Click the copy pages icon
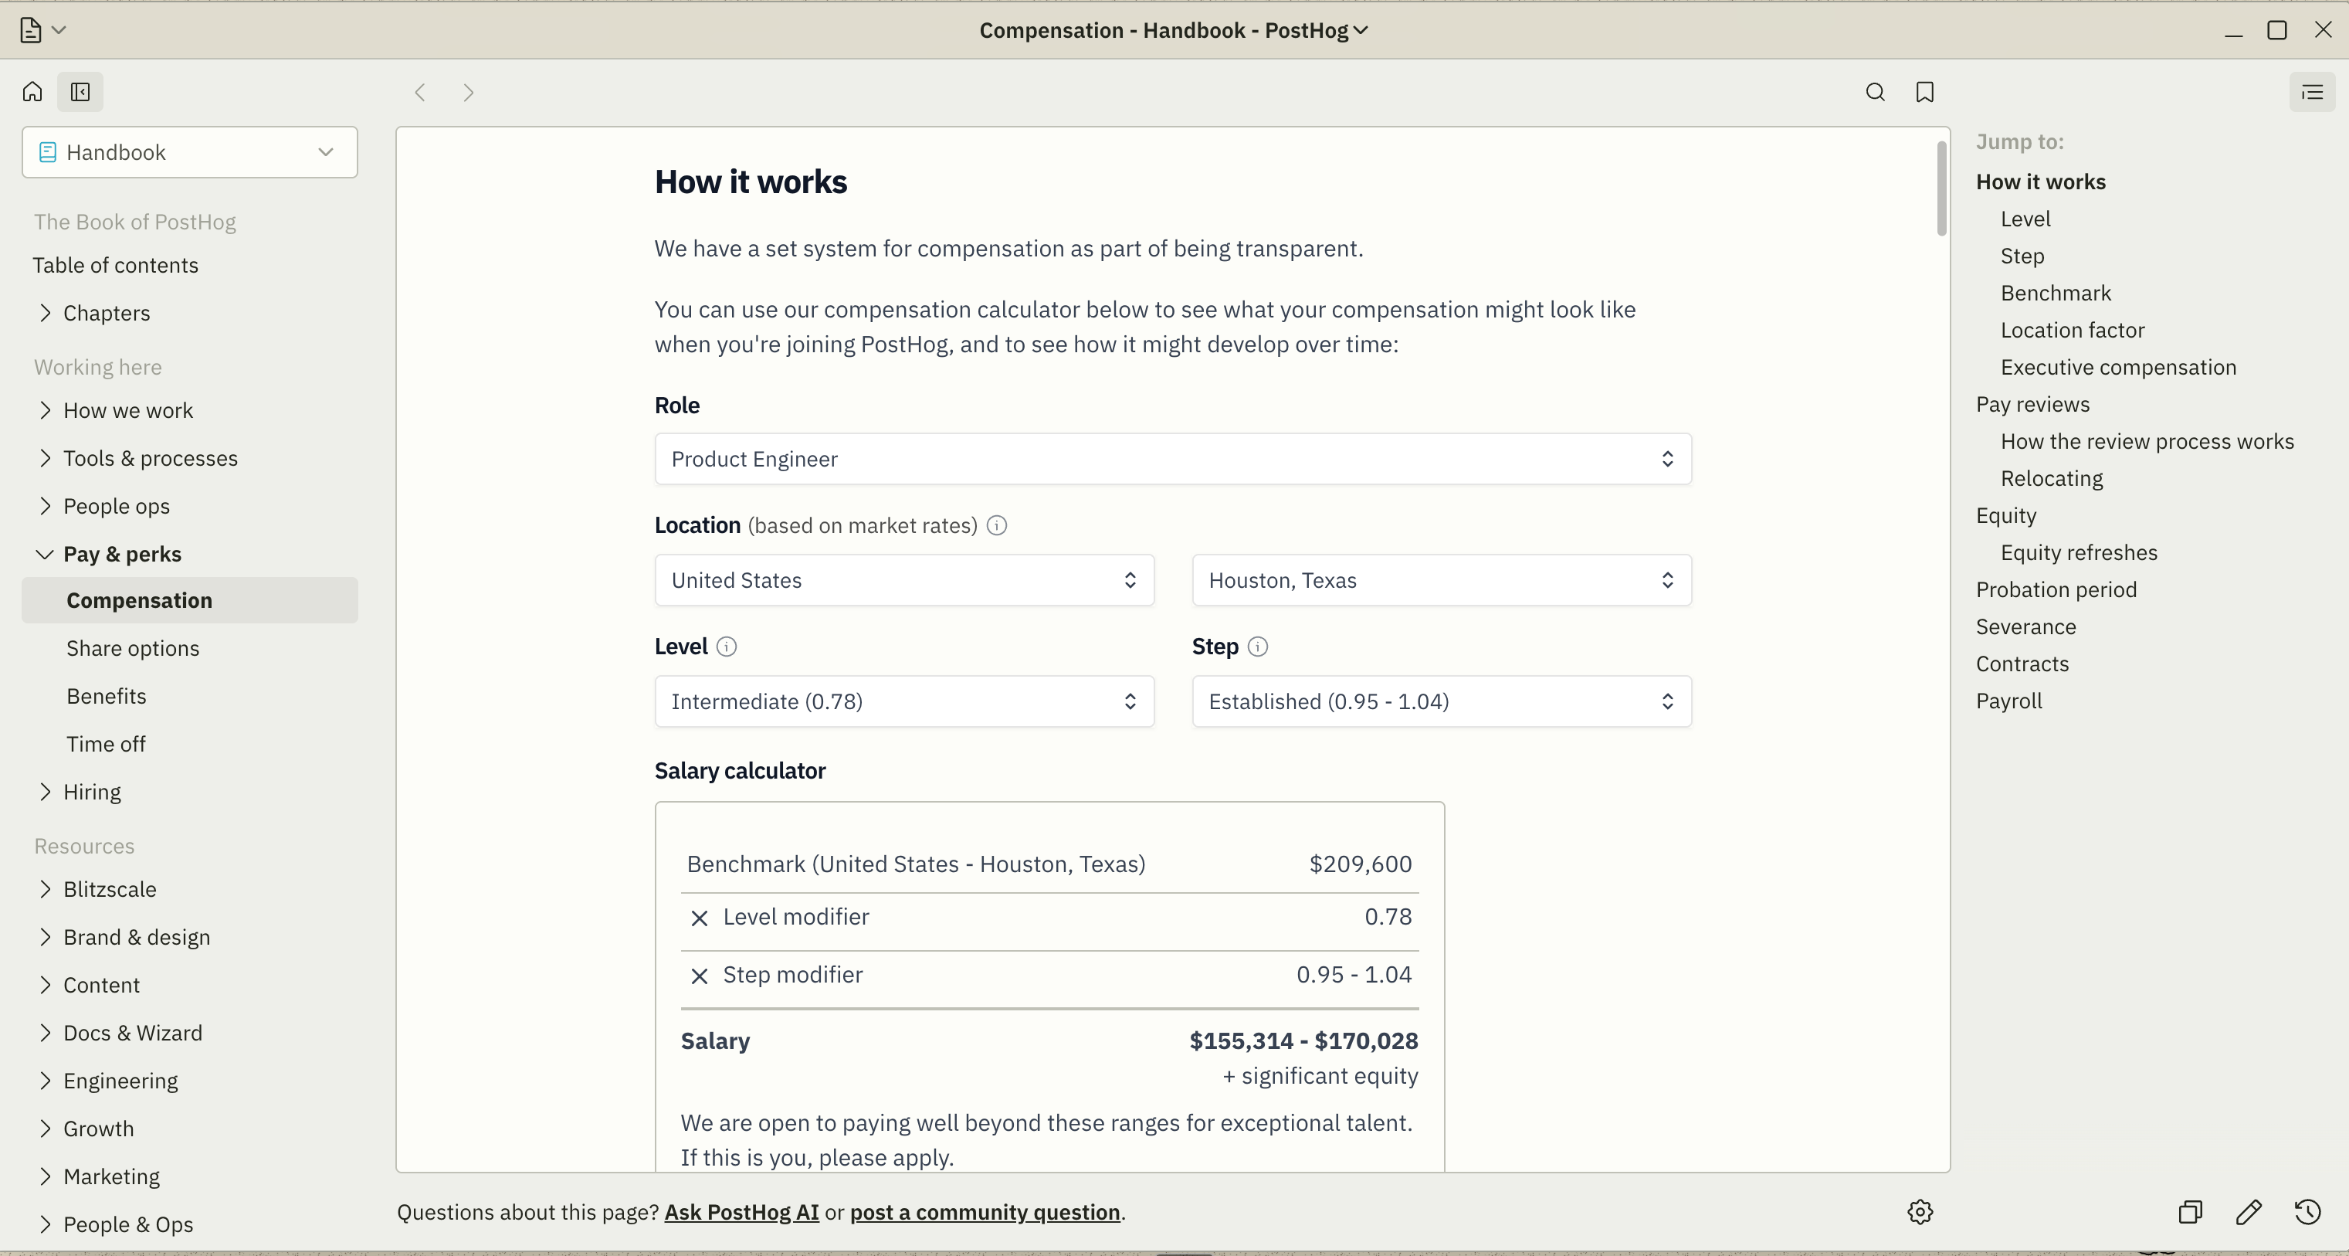The image size is (2349, 1256). (x=2191, y=1211)
